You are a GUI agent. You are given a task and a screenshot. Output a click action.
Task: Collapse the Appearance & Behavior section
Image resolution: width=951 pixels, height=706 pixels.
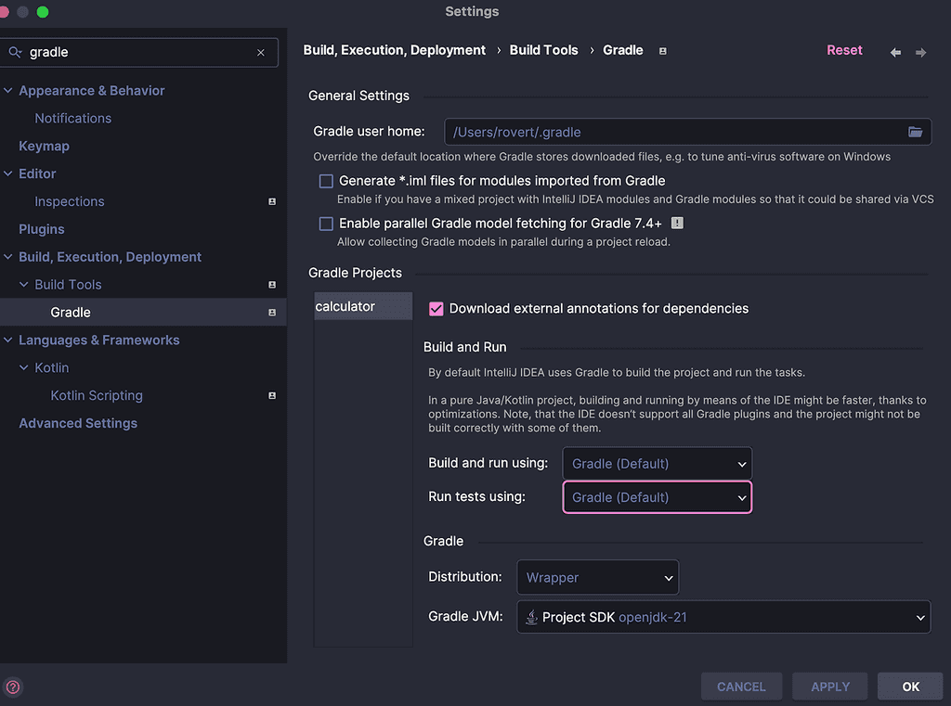pos(8,91)
